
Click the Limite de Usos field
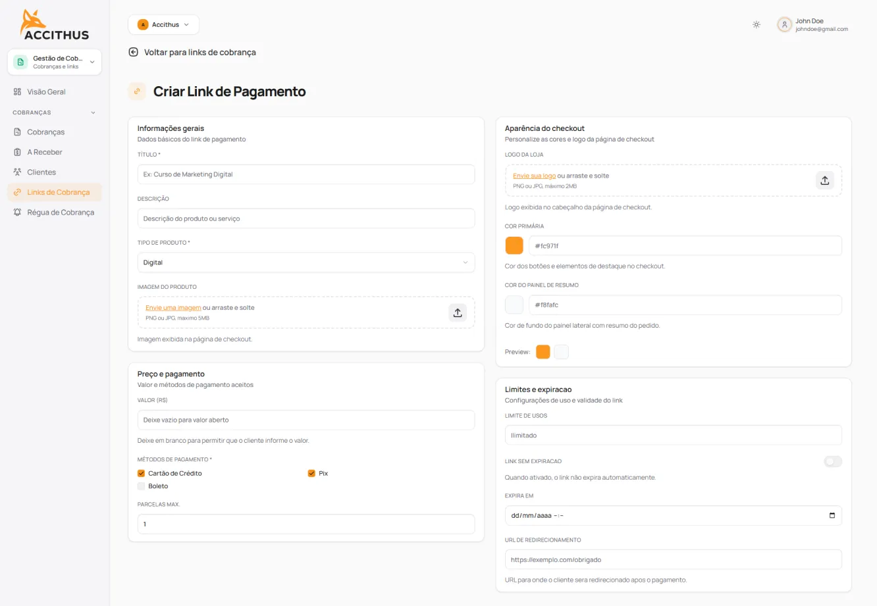[674, 435]
